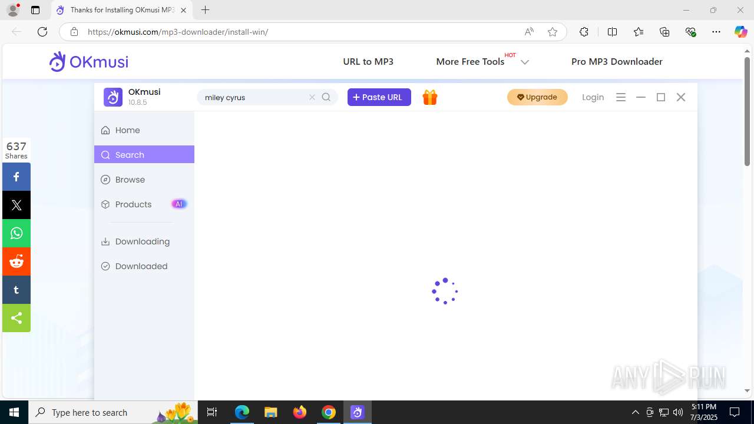
Task: Maximize the OKmusi app window
Action: 661,97
